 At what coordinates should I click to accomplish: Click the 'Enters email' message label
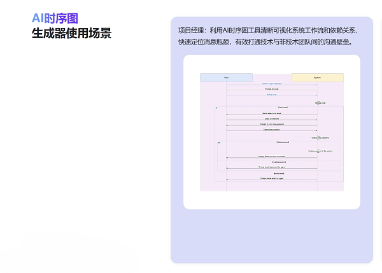(272, 95)
